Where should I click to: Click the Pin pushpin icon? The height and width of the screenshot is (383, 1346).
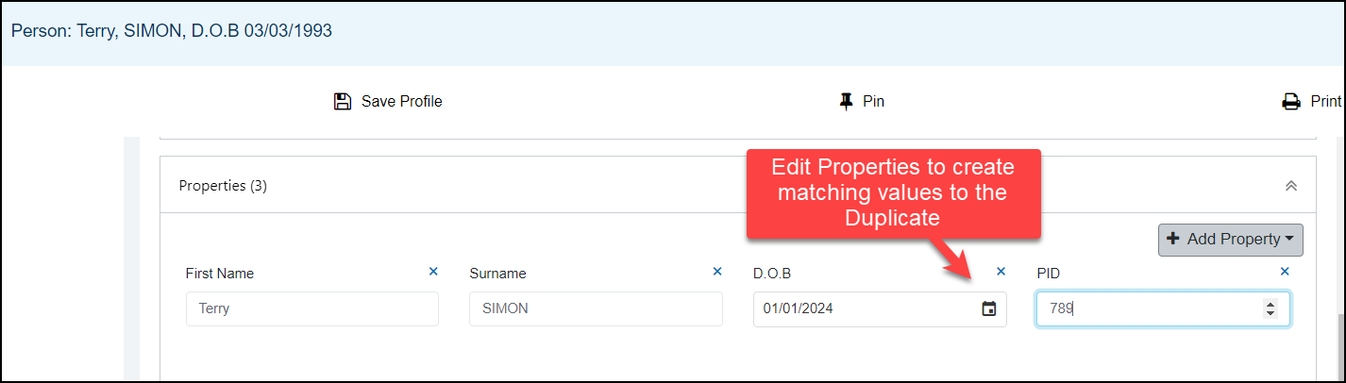(x=846, y=101)
